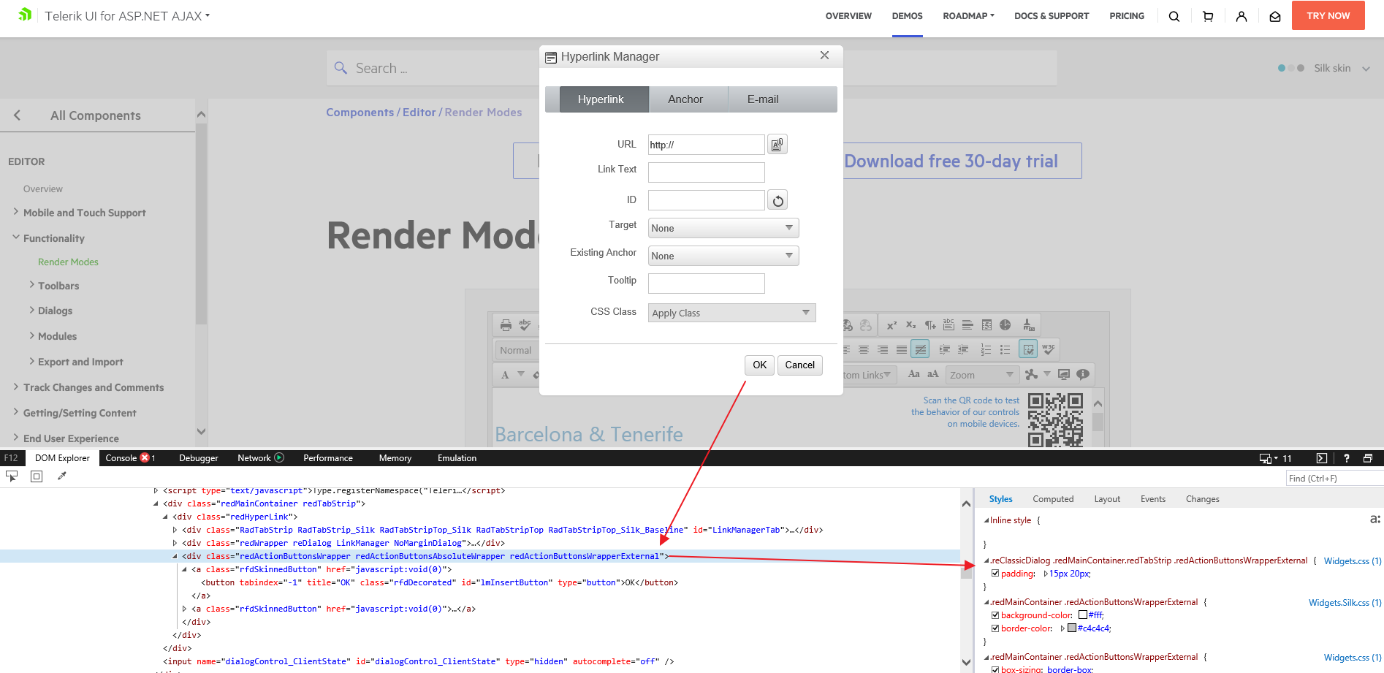Click the generate ID refresh icon
Screen dimensions: 1384x673
coord(777,200)
